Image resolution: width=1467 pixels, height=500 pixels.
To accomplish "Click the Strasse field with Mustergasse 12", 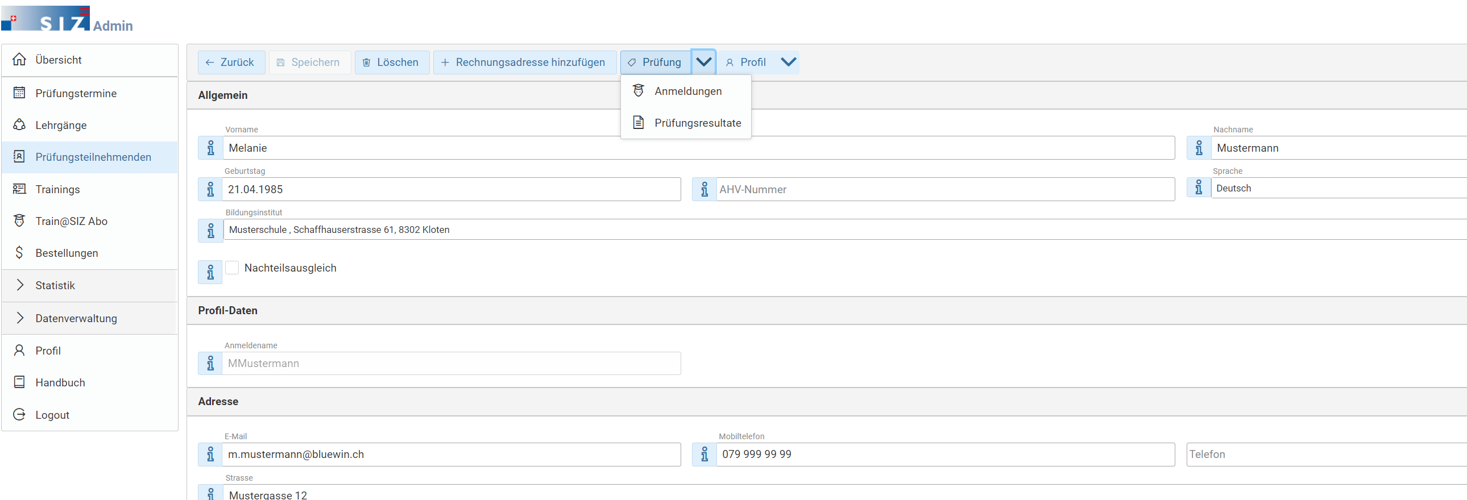I will pos(845,493).
